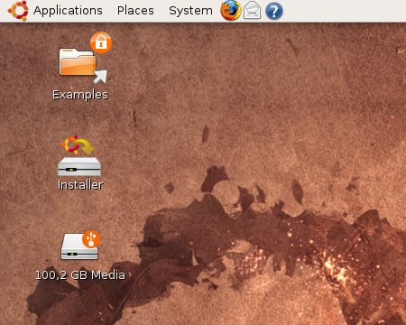Viewport: 406px width, 325px height.
Task: Open the Help question mark icon
Action: pos(274,11)
